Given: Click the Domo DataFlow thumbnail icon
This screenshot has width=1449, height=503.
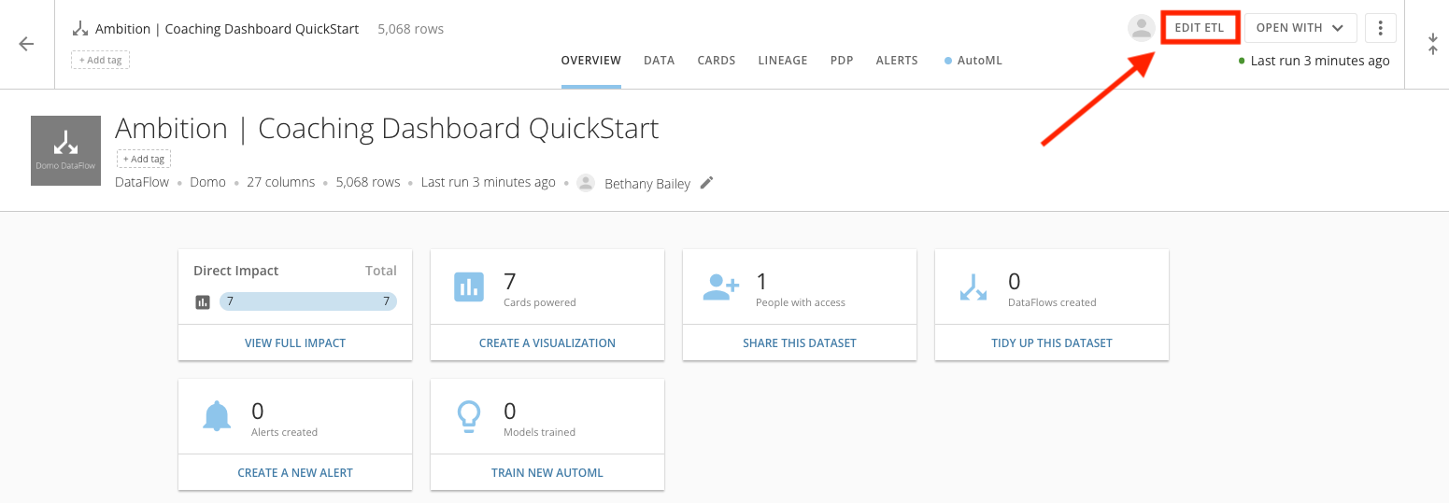Looking at the screenshot, I should [x=65, y=150].
